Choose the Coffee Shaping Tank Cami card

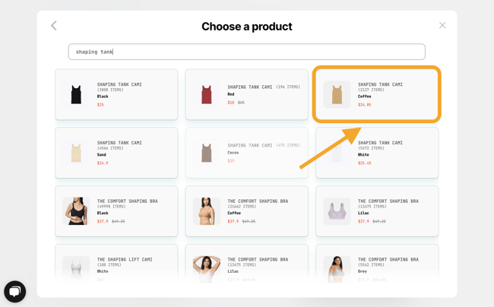tap(377, 94)
